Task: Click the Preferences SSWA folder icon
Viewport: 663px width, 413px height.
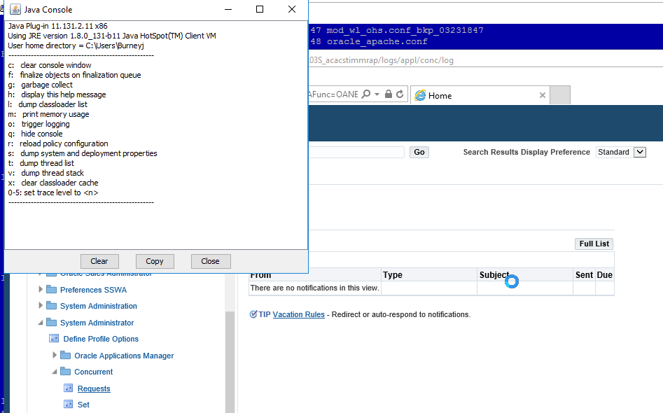Action: click(x=51, y=290)
